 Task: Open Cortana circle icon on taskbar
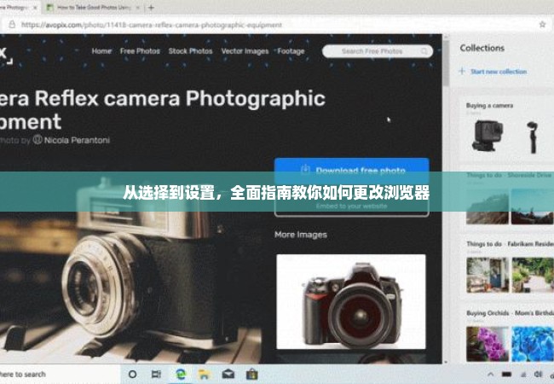pyautogui.click(x=132, y=374)
